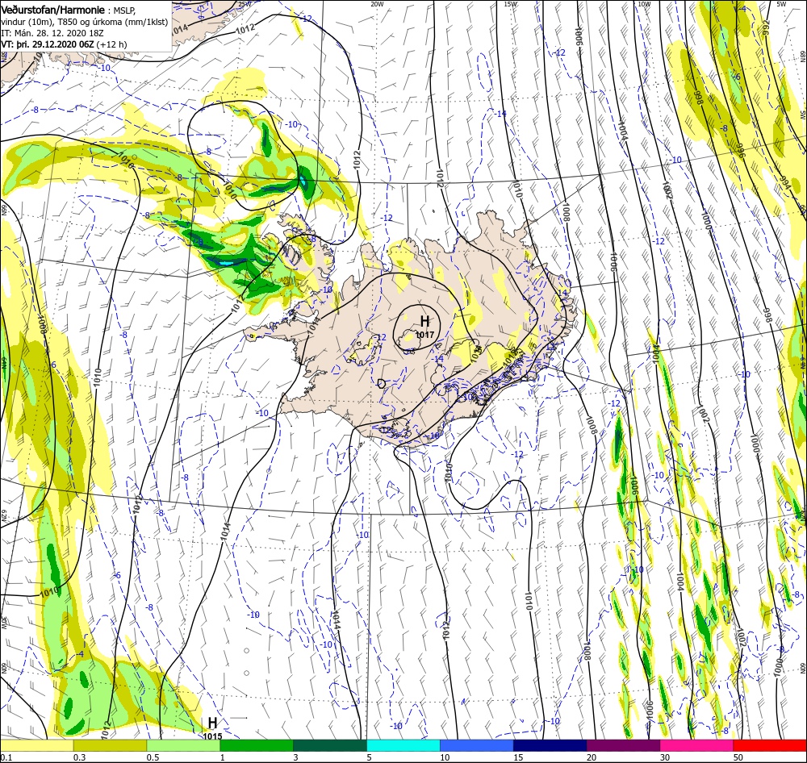The image size is (807, 763).
Task: Click the 50 legend value label
Action: pos(738,757)
